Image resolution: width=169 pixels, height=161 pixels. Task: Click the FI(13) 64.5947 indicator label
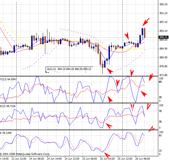click(8, 79)
